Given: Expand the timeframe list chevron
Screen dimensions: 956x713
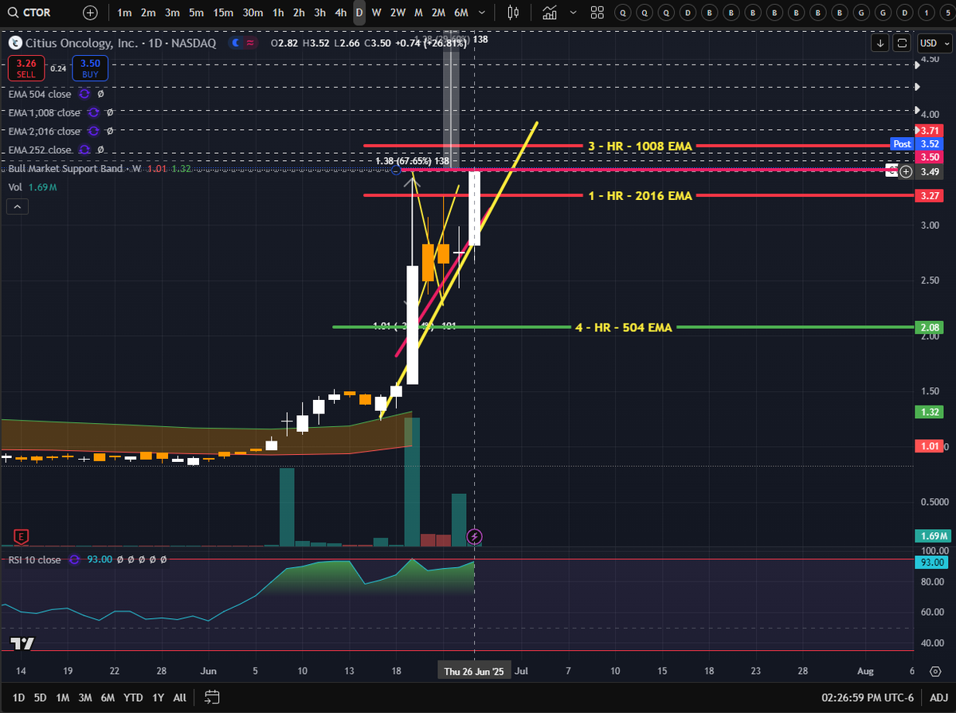Looking at the screenshot, I should [x=484, y=13].
